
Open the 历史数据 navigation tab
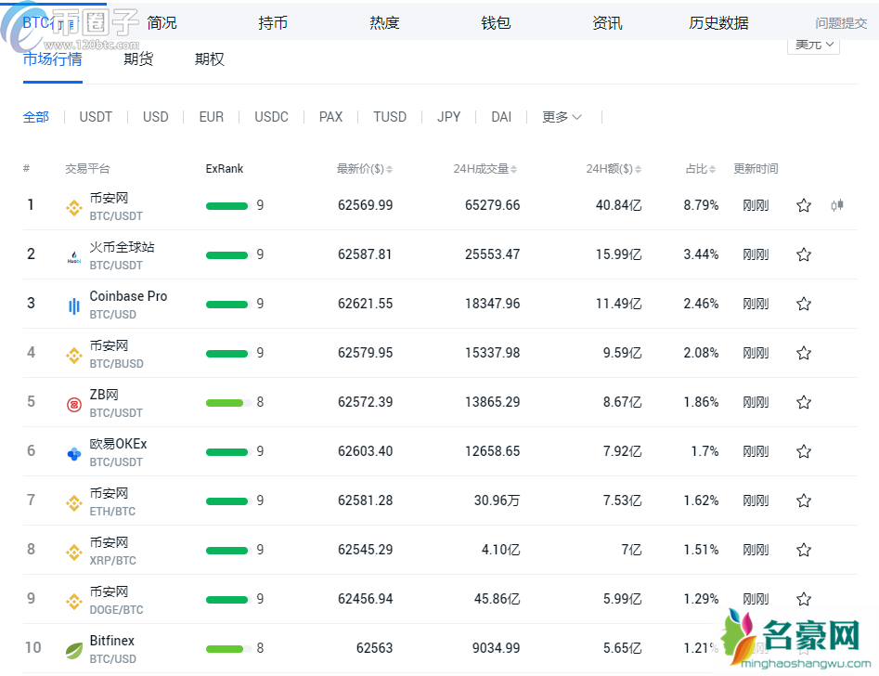point(718,23)
